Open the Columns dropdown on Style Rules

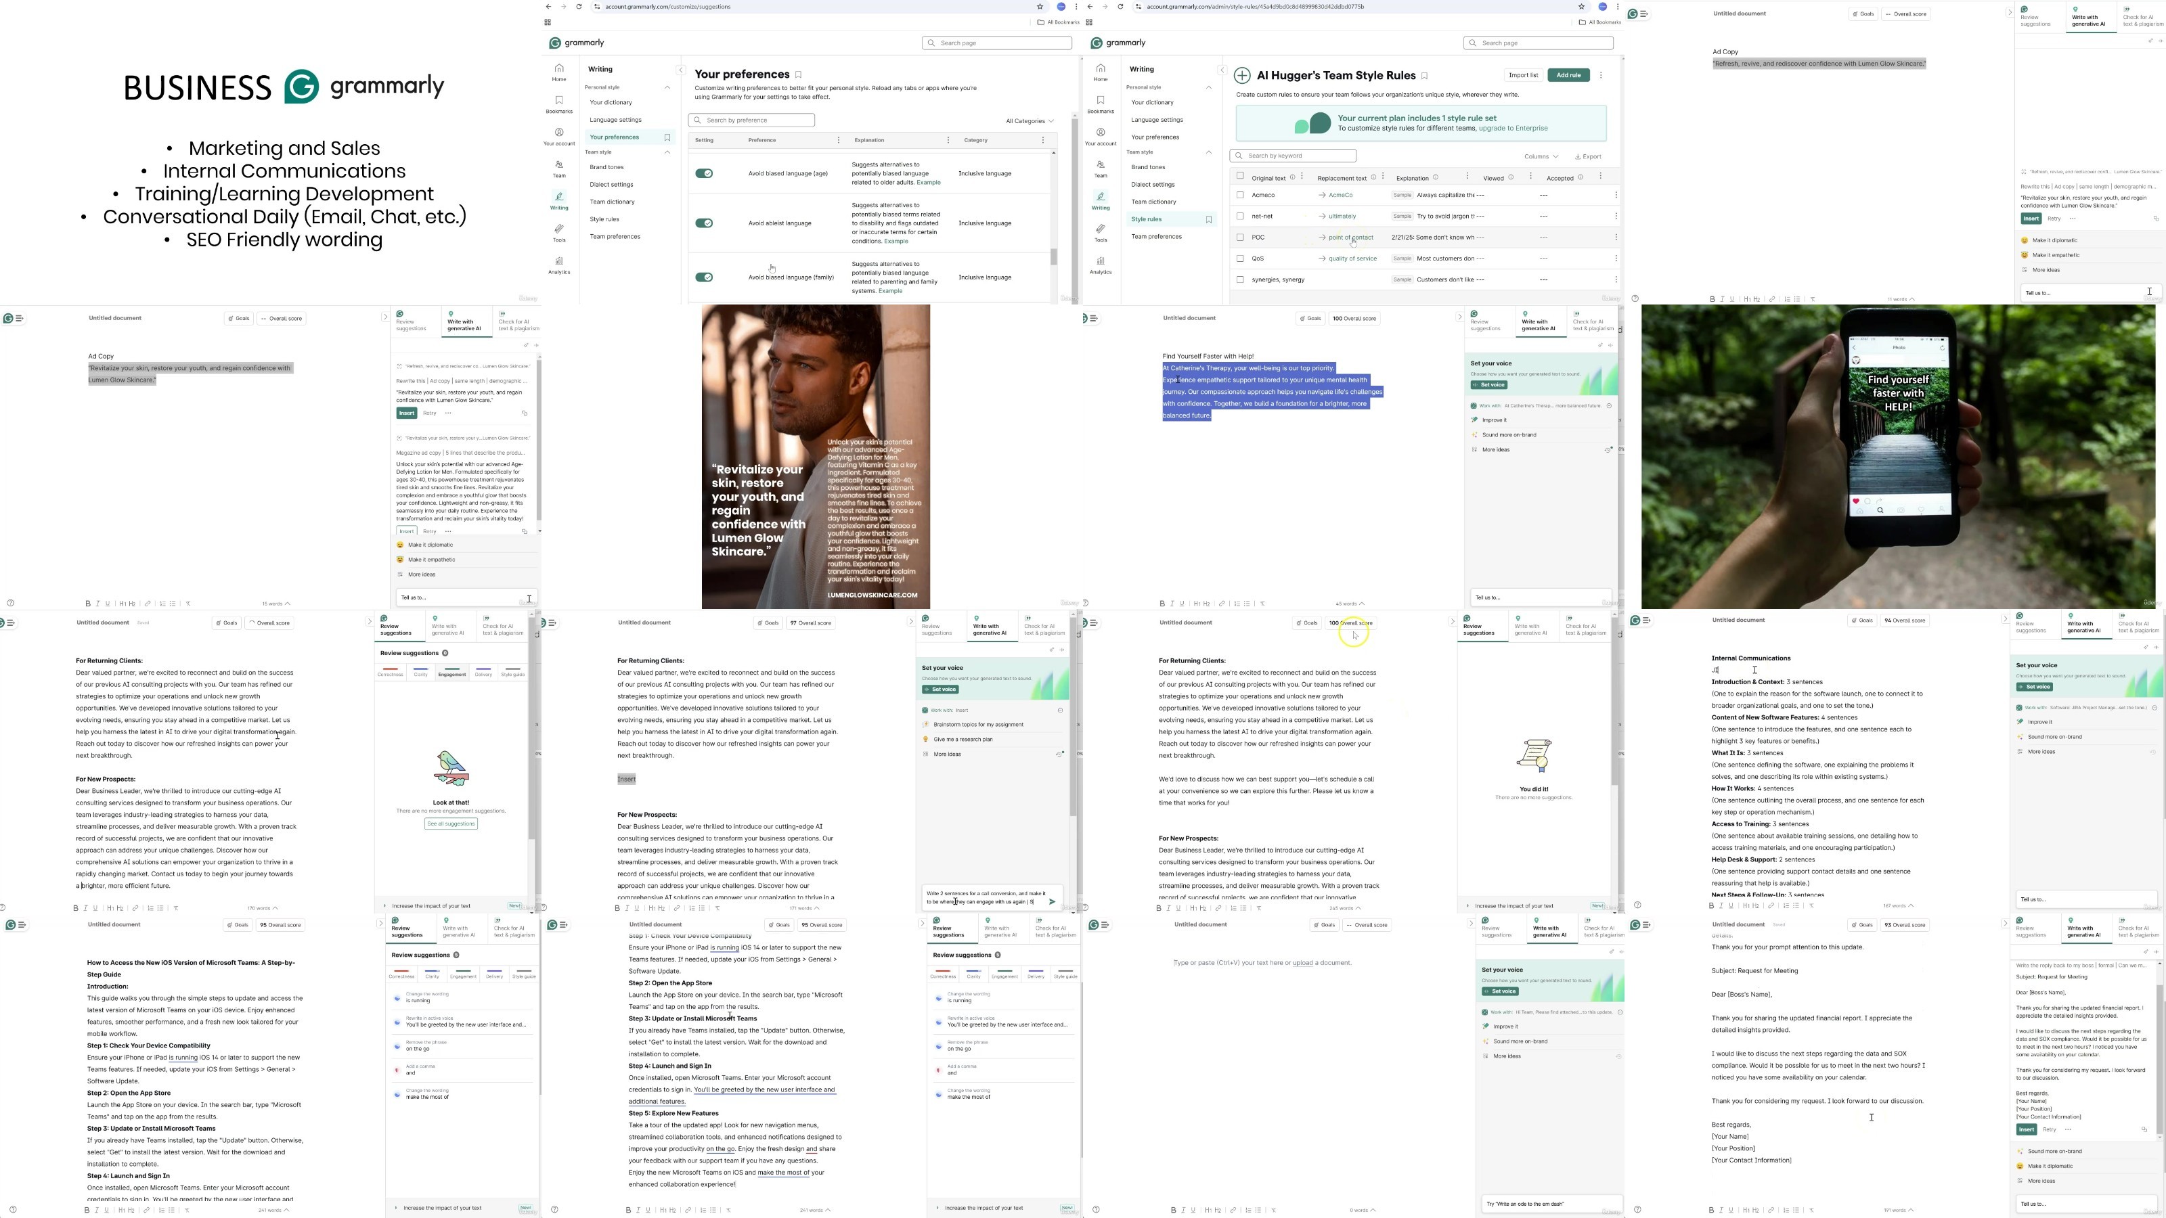pos(1541,156)
